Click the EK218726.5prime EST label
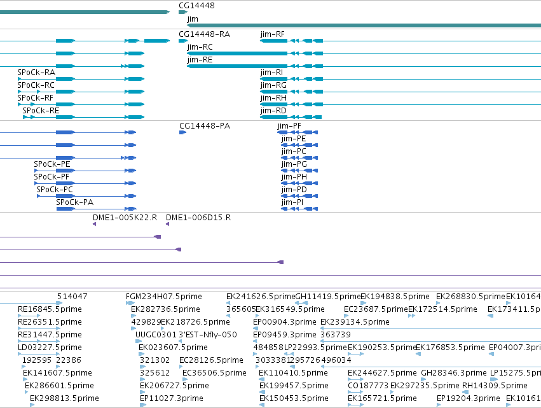541x408 pixels. (195, 322)
